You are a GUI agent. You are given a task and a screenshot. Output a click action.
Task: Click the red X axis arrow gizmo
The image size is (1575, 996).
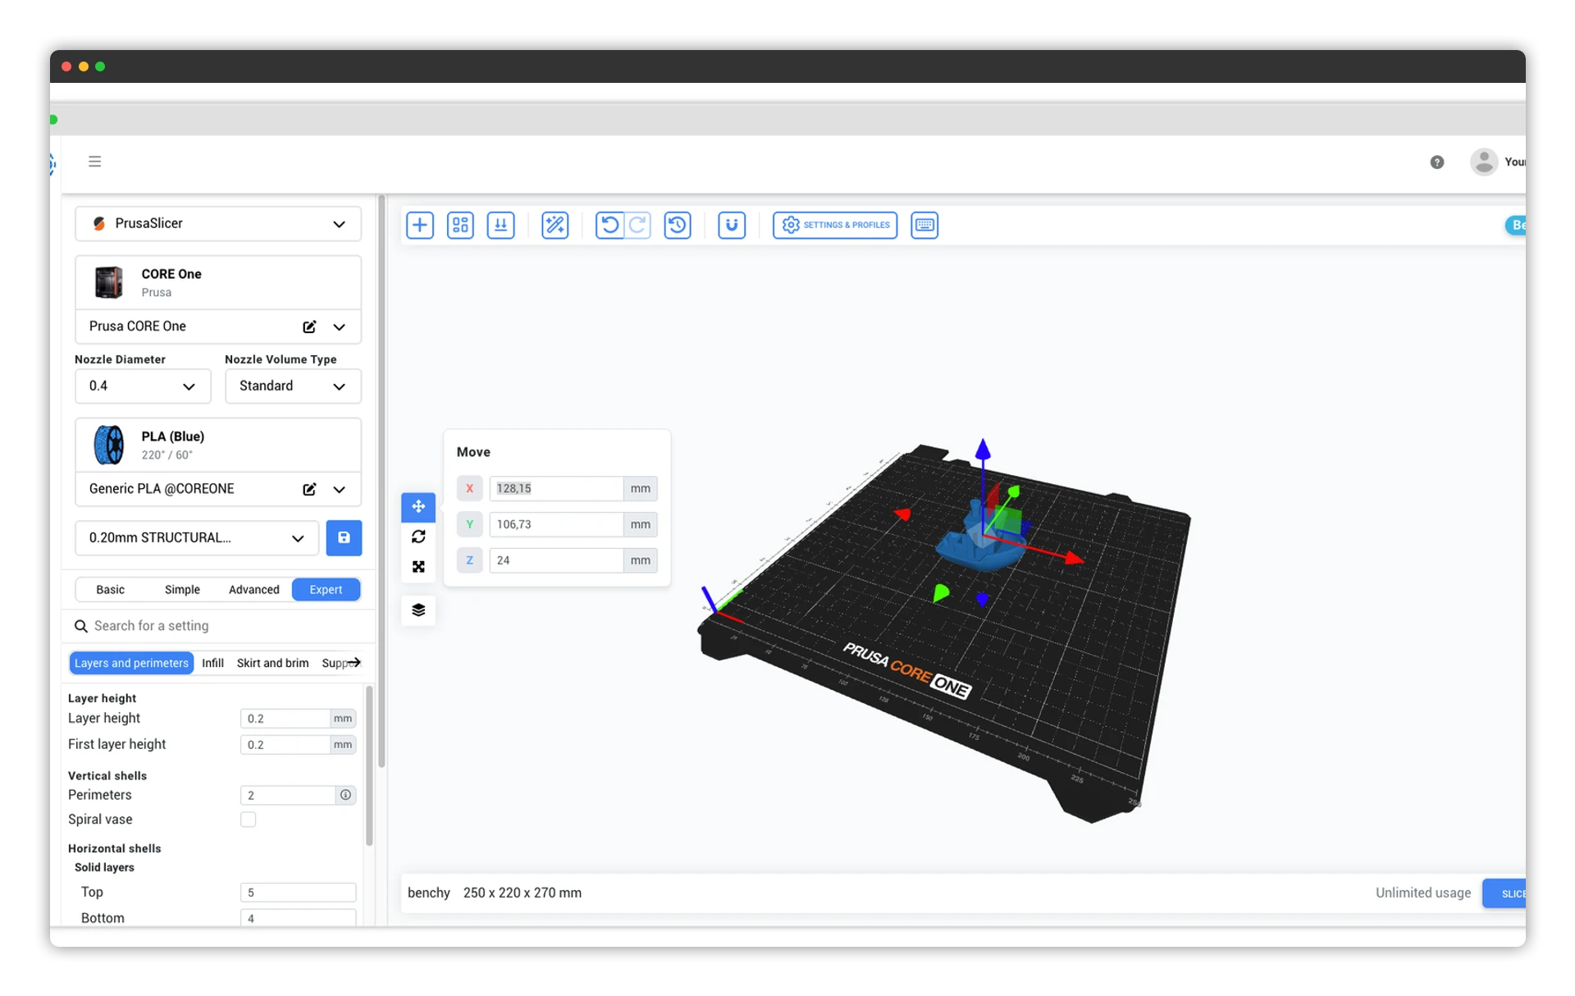[x=1073, y=558]
